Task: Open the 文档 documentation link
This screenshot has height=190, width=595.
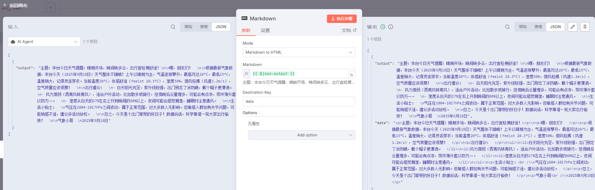Action: [x=349, y=30]
